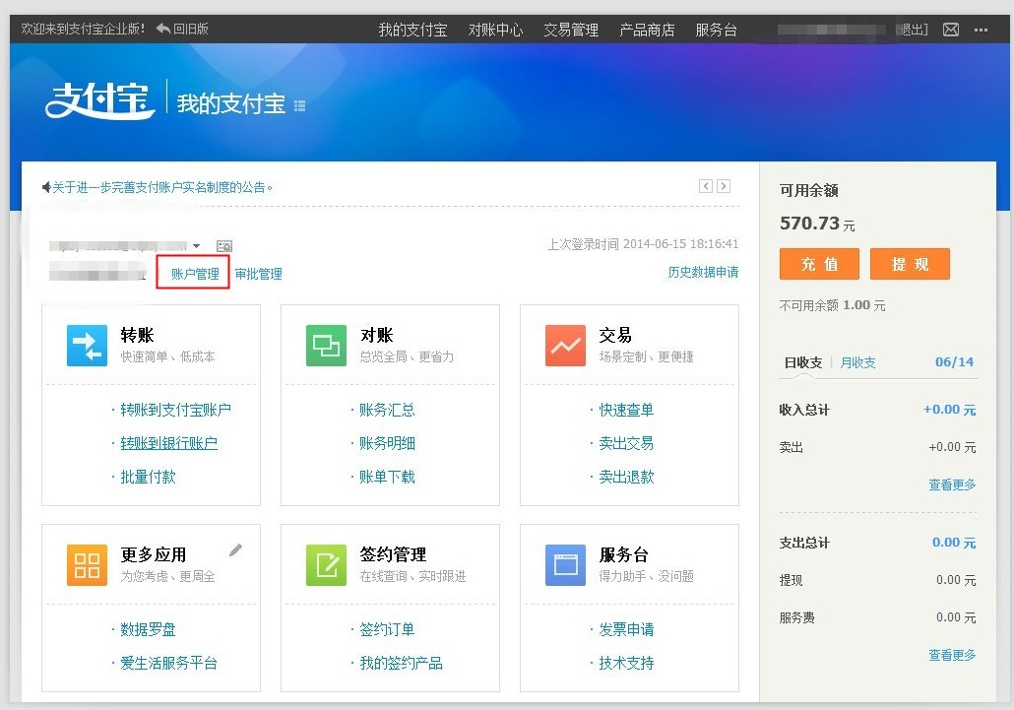Click the 对账 card heading

[x=376, y=335]
